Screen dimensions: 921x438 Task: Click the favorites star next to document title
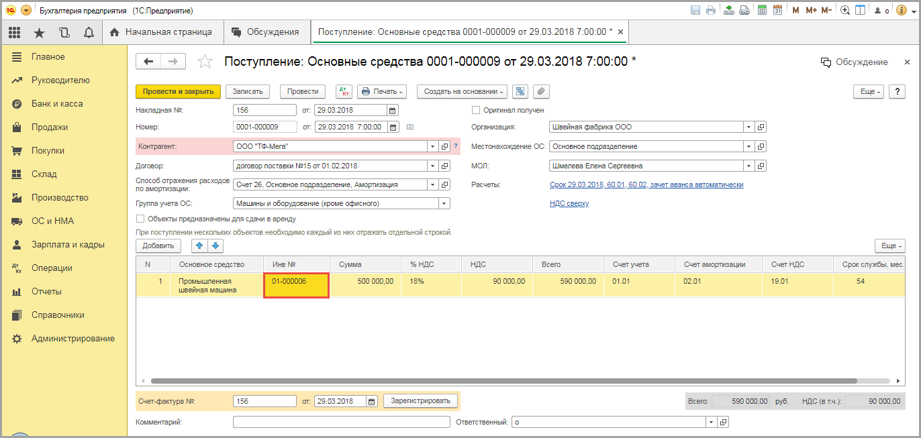(x=205, y=62)
